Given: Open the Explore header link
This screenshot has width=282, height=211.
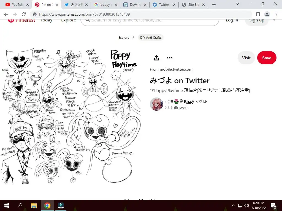Looking at the screenshot, I should [69, 20].
